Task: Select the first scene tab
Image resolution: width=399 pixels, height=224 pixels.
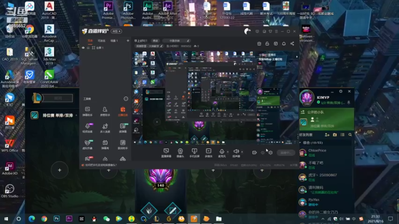Action: [90, 41]
